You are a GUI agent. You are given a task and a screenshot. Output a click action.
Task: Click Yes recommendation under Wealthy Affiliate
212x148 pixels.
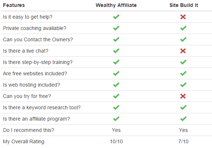[x=116, y=130]
